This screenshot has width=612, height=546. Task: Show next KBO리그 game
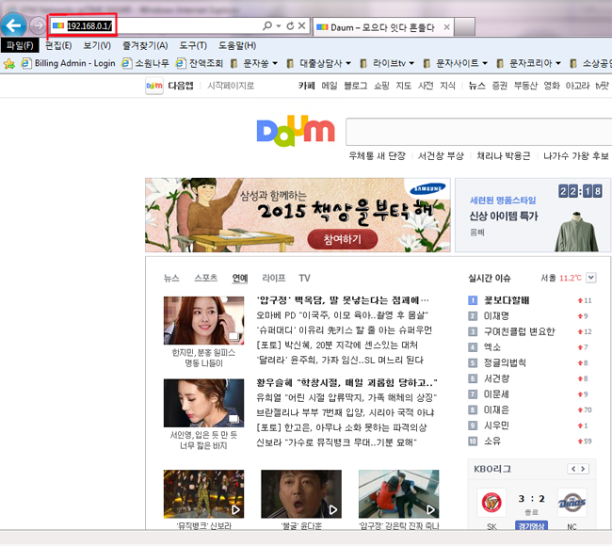click(583, 469)
